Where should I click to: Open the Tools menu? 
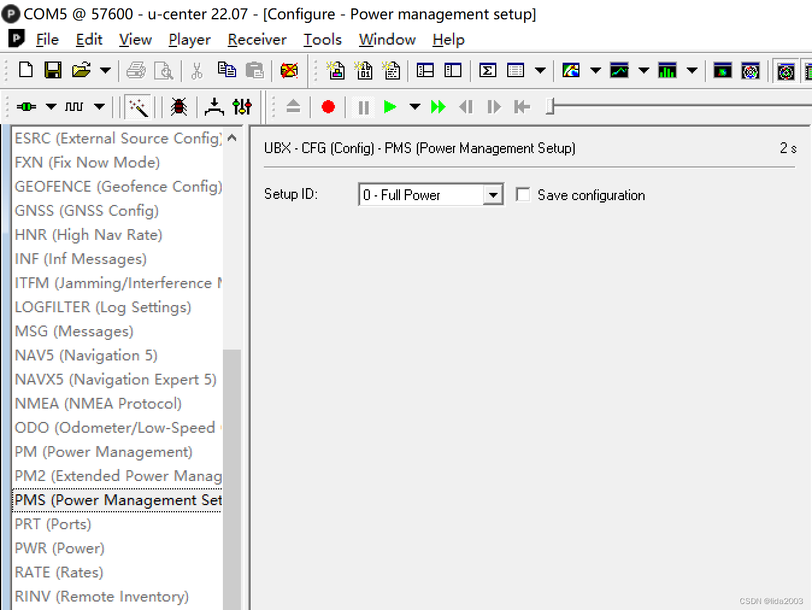[323, 40]
